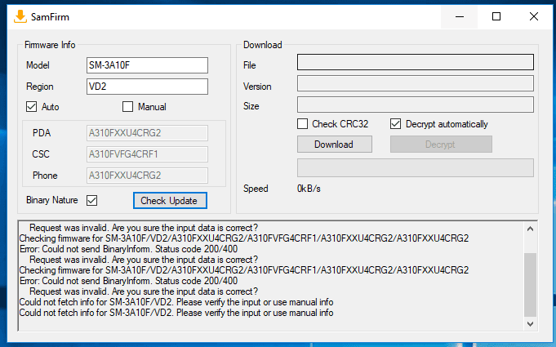The height and width of the screenshot is (347, 556).
Task: Click the Size text box
Action: [416, 105]
